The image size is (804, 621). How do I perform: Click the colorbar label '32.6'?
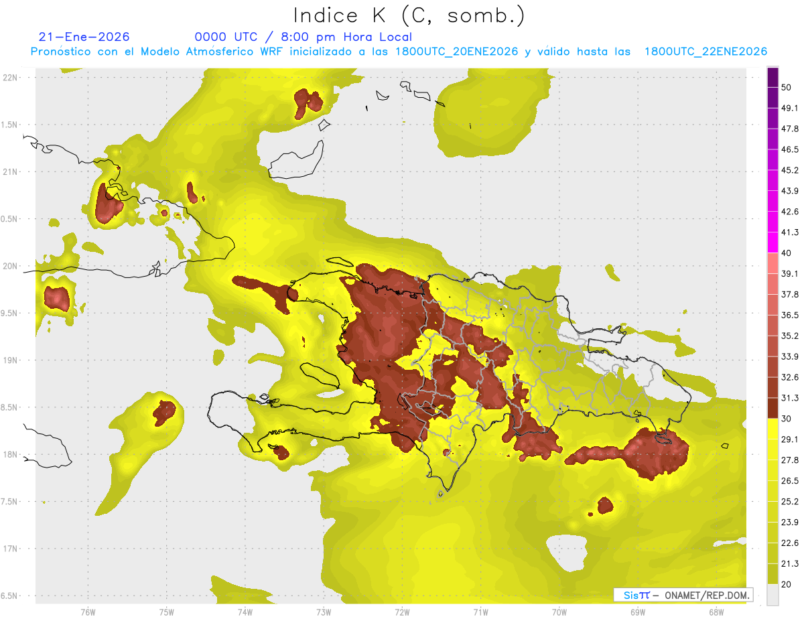[789, 377]
